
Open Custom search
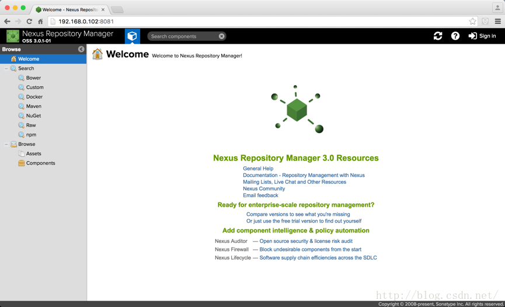(x=34, y=88)
